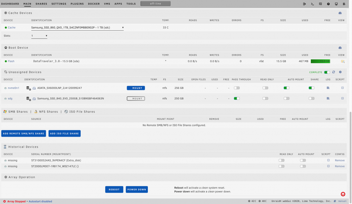The image size is (352, 204).
Task: Click the dashboard gauge icon for Boot Device
Action: tap(340, 48)
